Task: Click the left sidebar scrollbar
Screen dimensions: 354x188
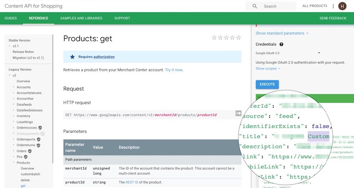Action: 53,99
